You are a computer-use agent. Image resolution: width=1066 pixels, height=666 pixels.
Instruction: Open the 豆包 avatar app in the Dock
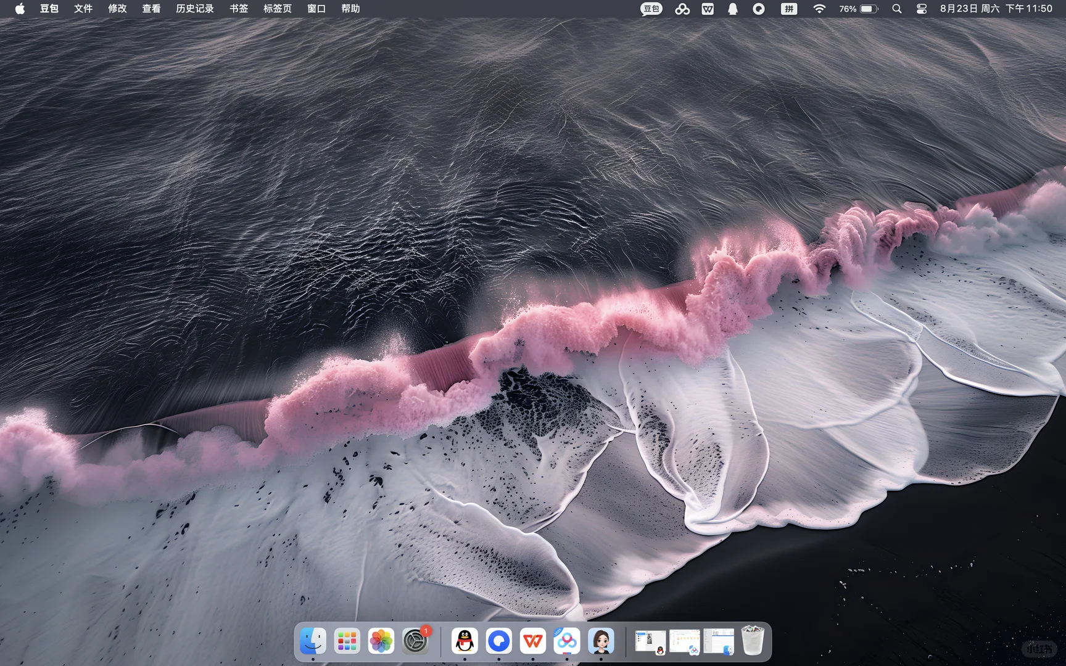click(601, 641)
